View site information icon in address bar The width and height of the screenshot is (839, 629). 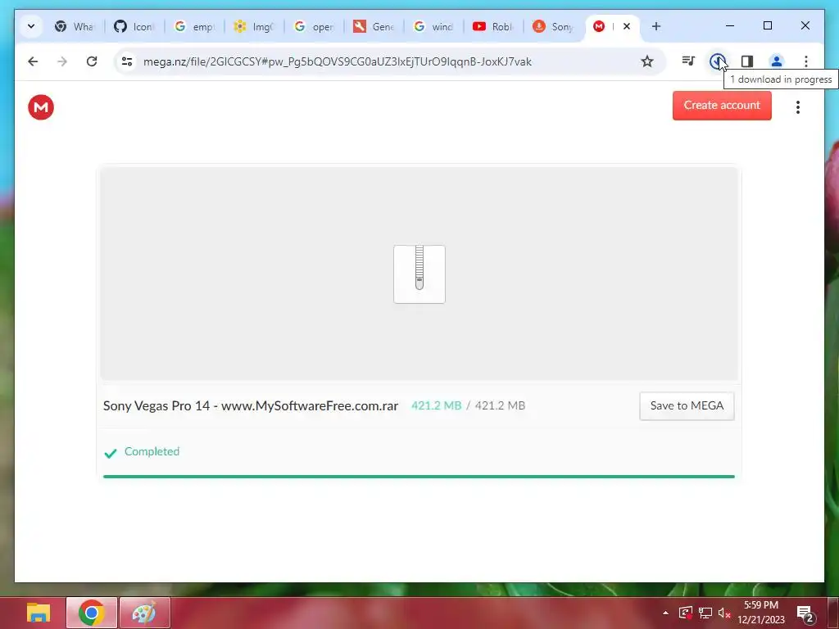[x=127, y=61]
